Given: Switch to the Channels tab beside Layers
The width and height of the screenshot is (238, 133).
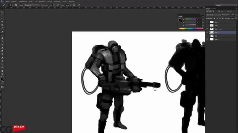Looking at the screenshot, I should tap(213, 9).
